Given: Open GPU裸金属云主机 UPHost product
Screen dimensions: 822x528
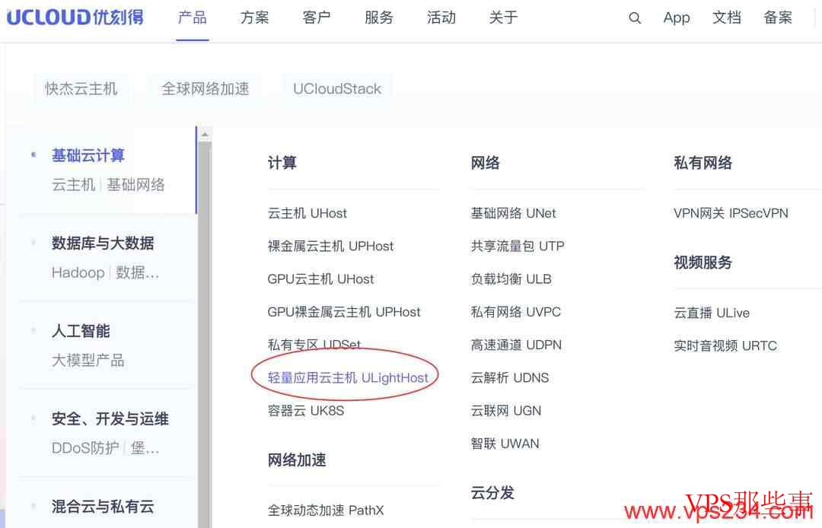Looking at the screenshot, I should point(344,312).
